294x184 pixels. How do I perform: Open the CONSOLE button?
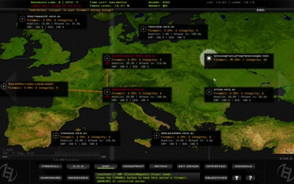243,166
